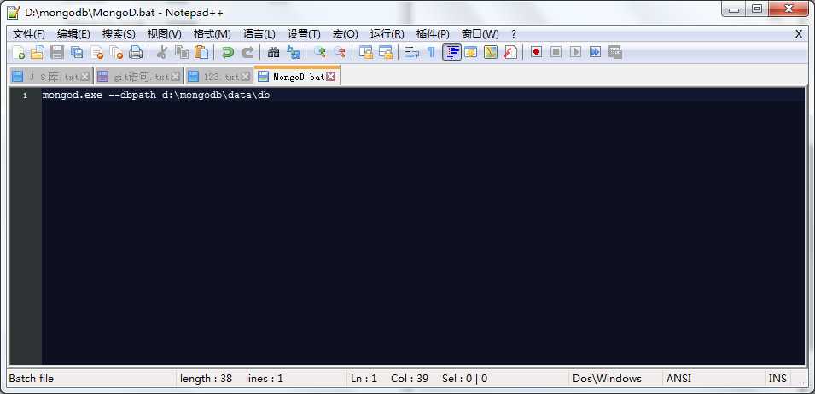
Task: Open the 编辑(E) menu
Action: tap(73, 34)
